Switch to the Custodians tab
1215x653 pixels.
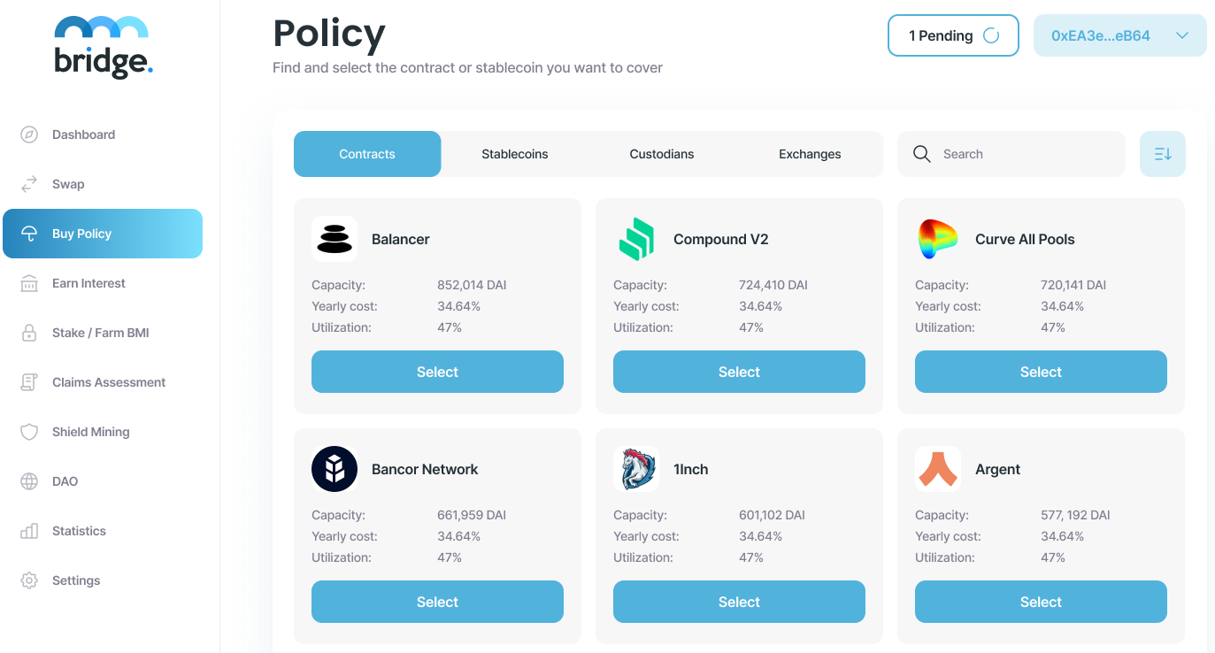(x=661, y=154)
